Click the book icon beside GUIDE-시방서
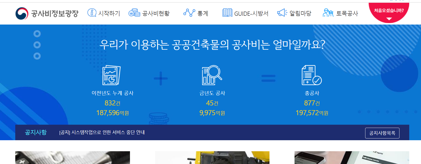 tap(227, 13)
